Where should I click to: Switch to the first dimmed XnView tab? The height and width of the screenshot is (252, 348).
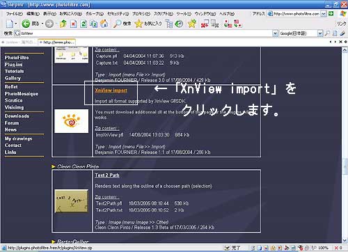click(19, 42)
